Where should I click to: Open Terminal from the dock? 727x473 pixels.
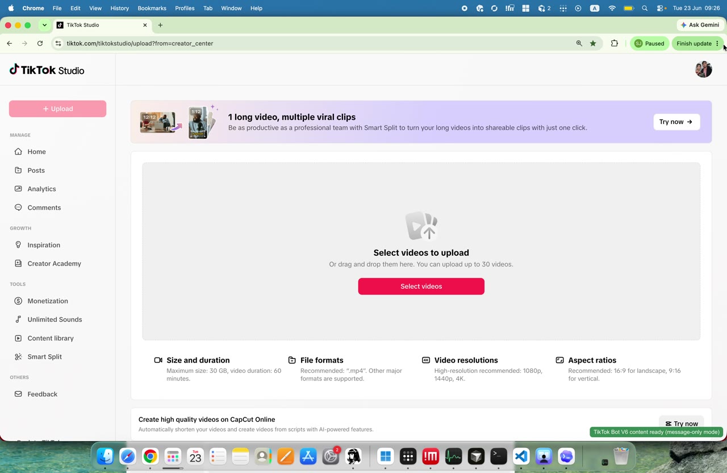pyautogui.click(x=499, y=456)
